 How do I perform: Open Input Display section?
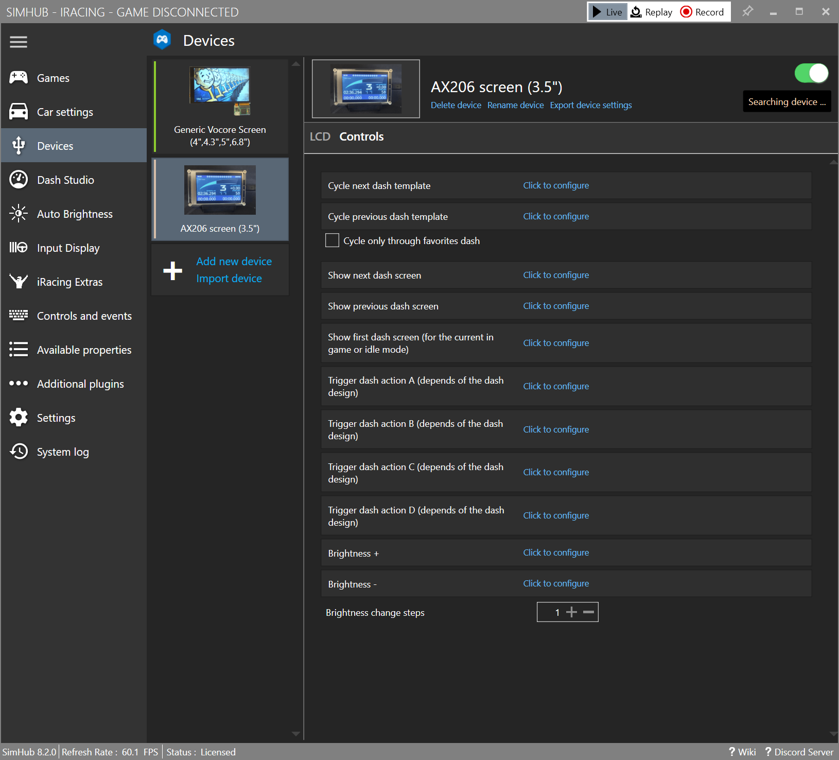[74, 248]
